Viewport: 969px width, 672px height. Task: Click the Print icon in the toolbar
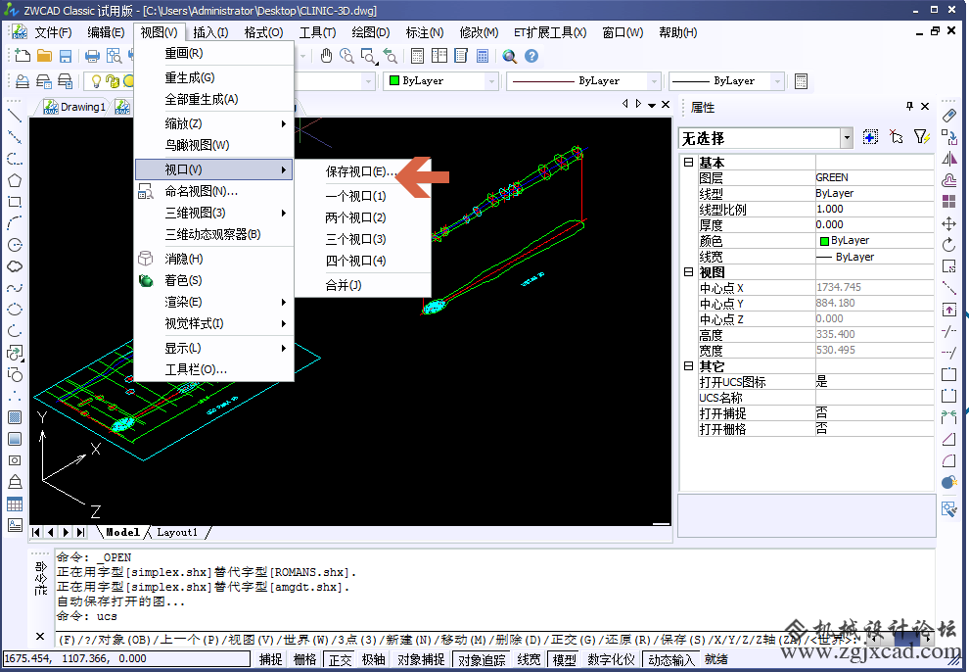(x=93, y=56)
